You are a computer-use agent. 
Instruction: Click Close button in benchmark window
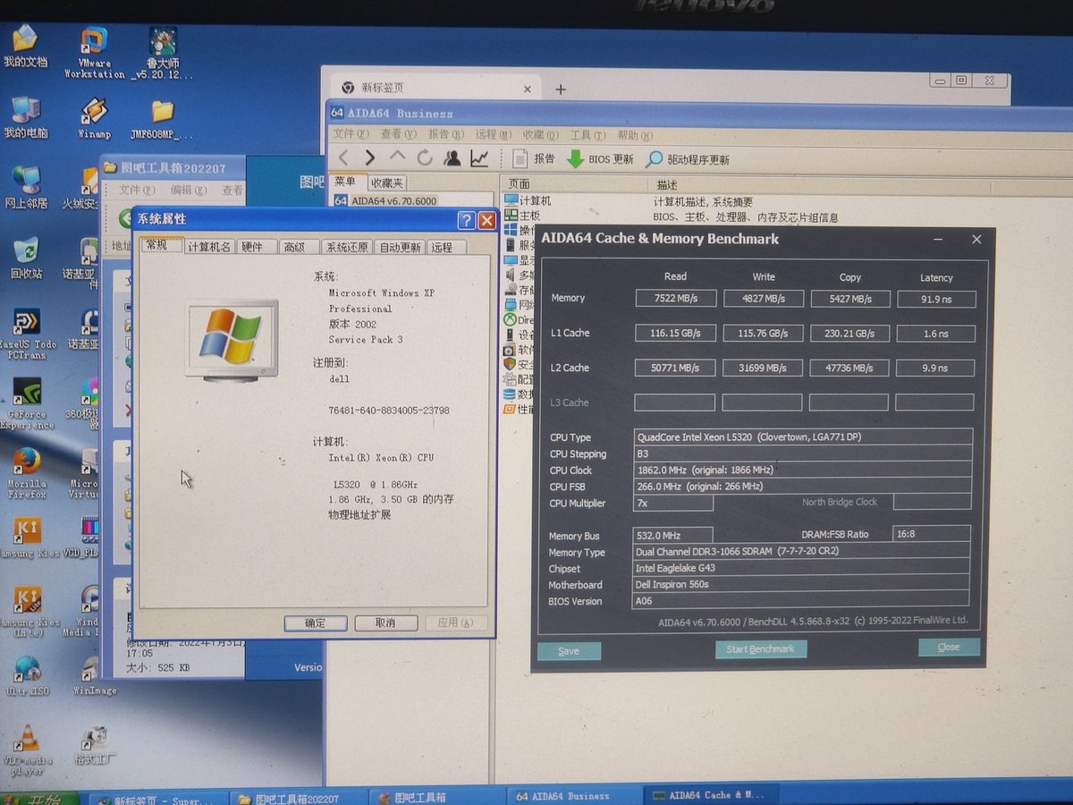click(x=949, y=647)
